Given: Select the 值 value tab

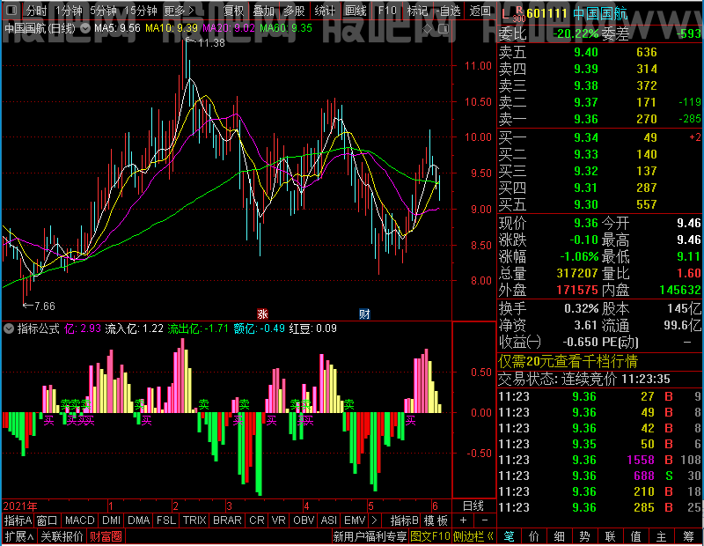Looking at the screenshot, I should coord(635,536).
